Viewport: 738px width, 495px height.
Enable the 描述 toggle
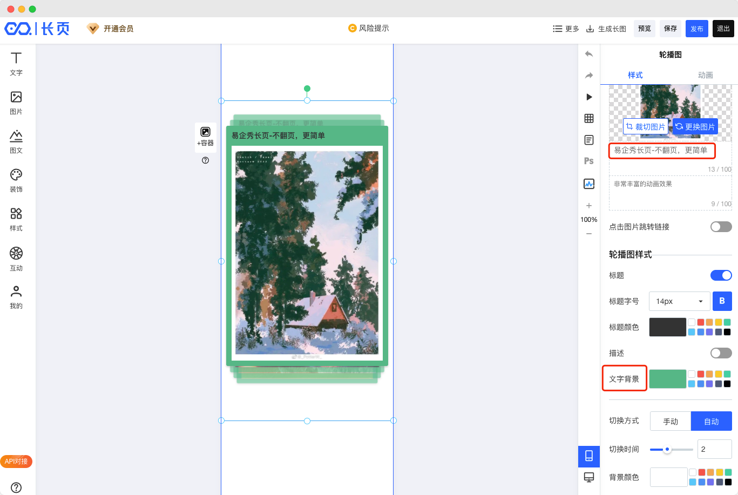(x=721, y=353)
